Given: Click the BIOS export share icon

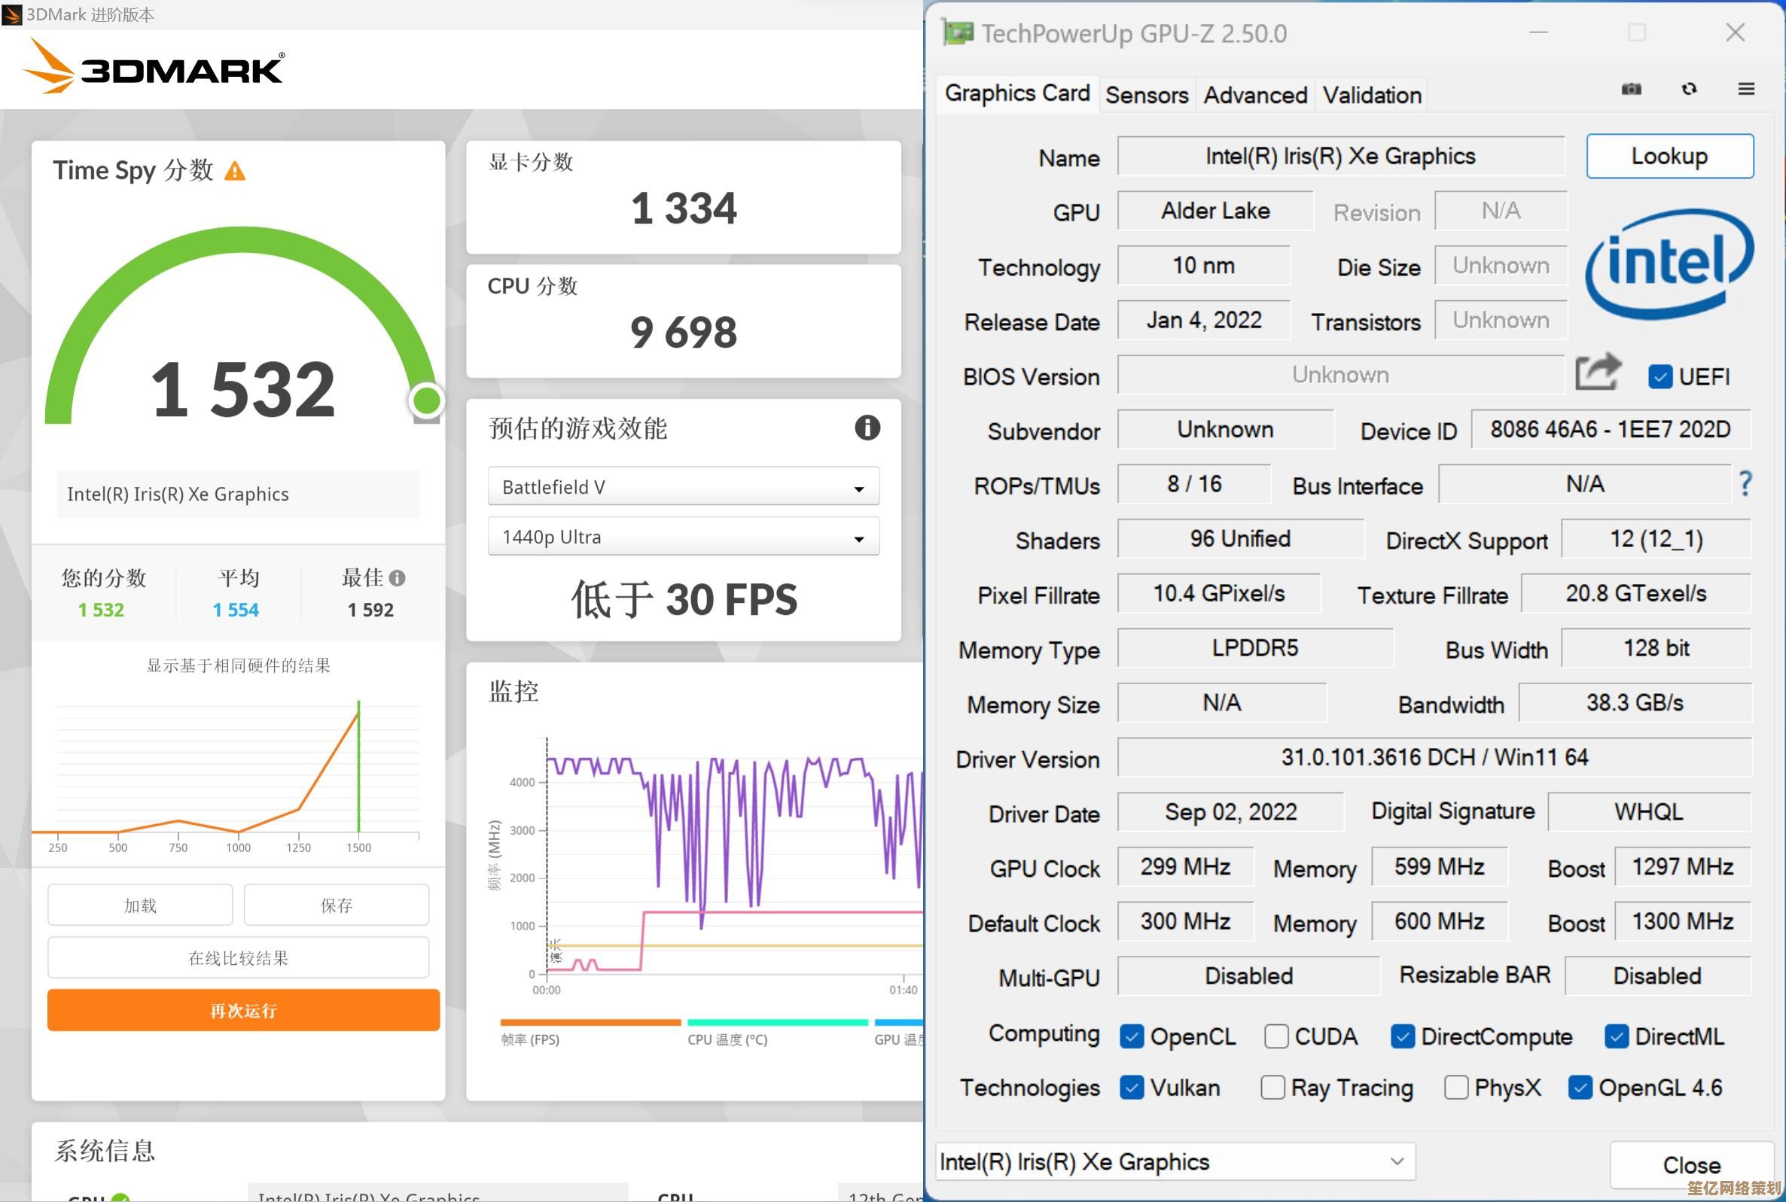Looking at the screenshot, I should pos(1598,373).
